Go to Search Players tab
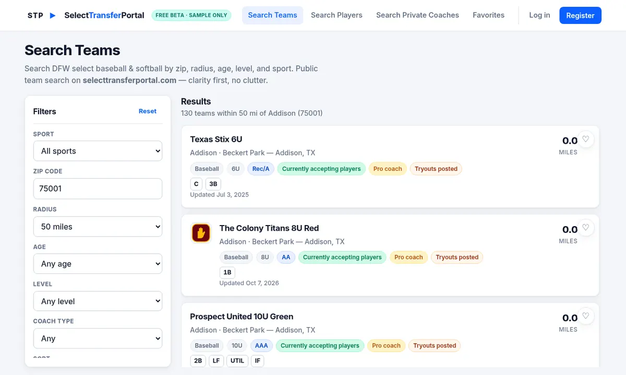 [x=336, y=15]
